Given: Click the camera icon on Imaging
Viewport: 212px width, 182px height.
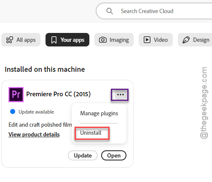Looking at the screenshot, I should click(103, 40).
